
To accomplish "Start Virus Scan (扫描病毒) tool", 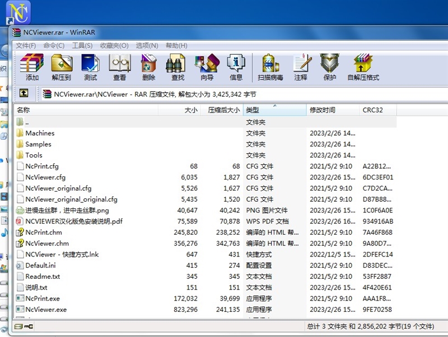I will pos(270,67).
